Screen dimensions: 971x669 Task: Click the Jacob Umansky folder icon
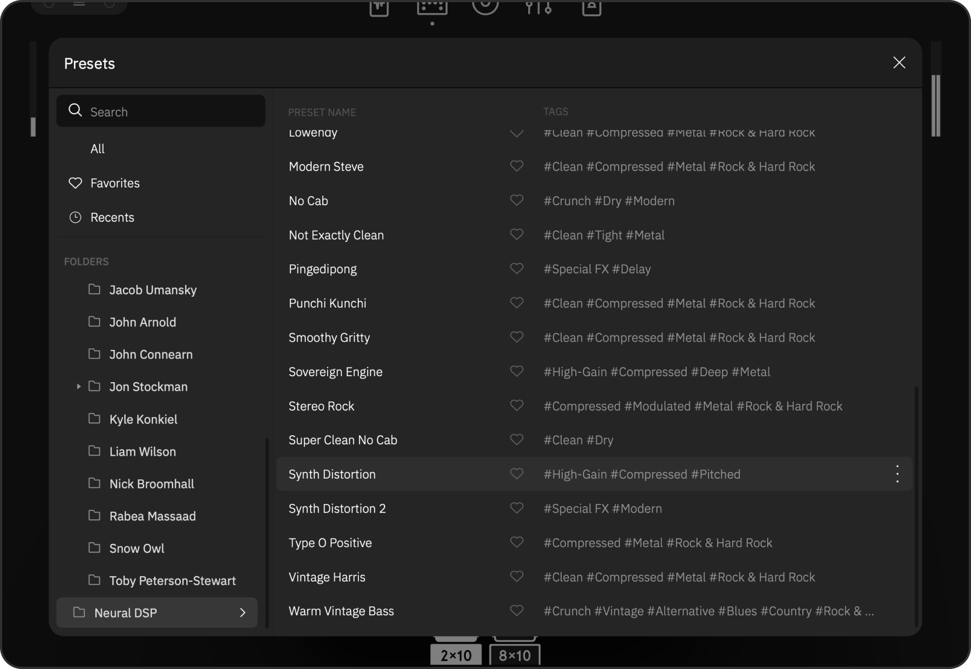click(94, 289)
